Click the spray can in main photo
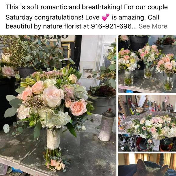176x176 pixels. (106, 125)
